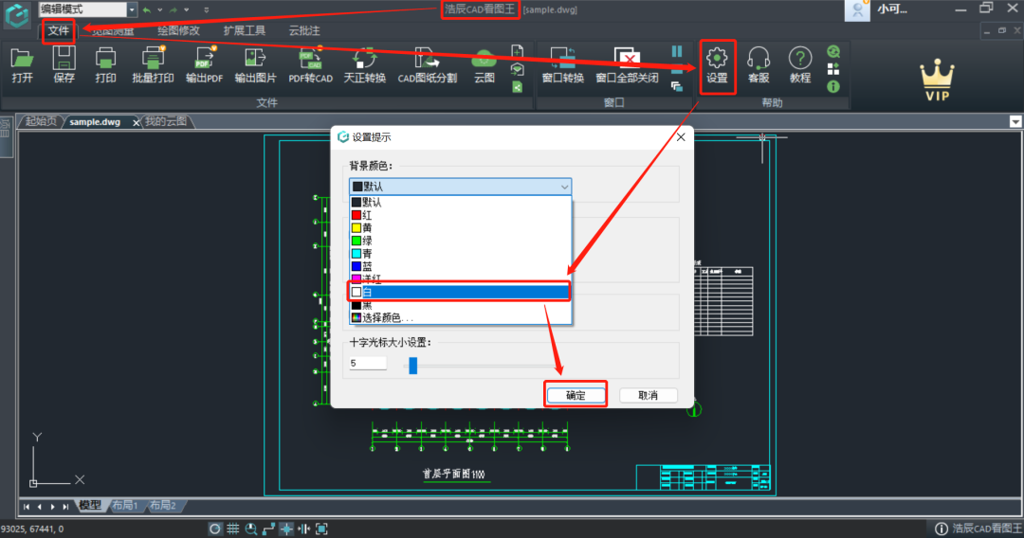Click the crosshair size slider handle
Viewport: 1024px width, 538px height.
pos(412,365)
